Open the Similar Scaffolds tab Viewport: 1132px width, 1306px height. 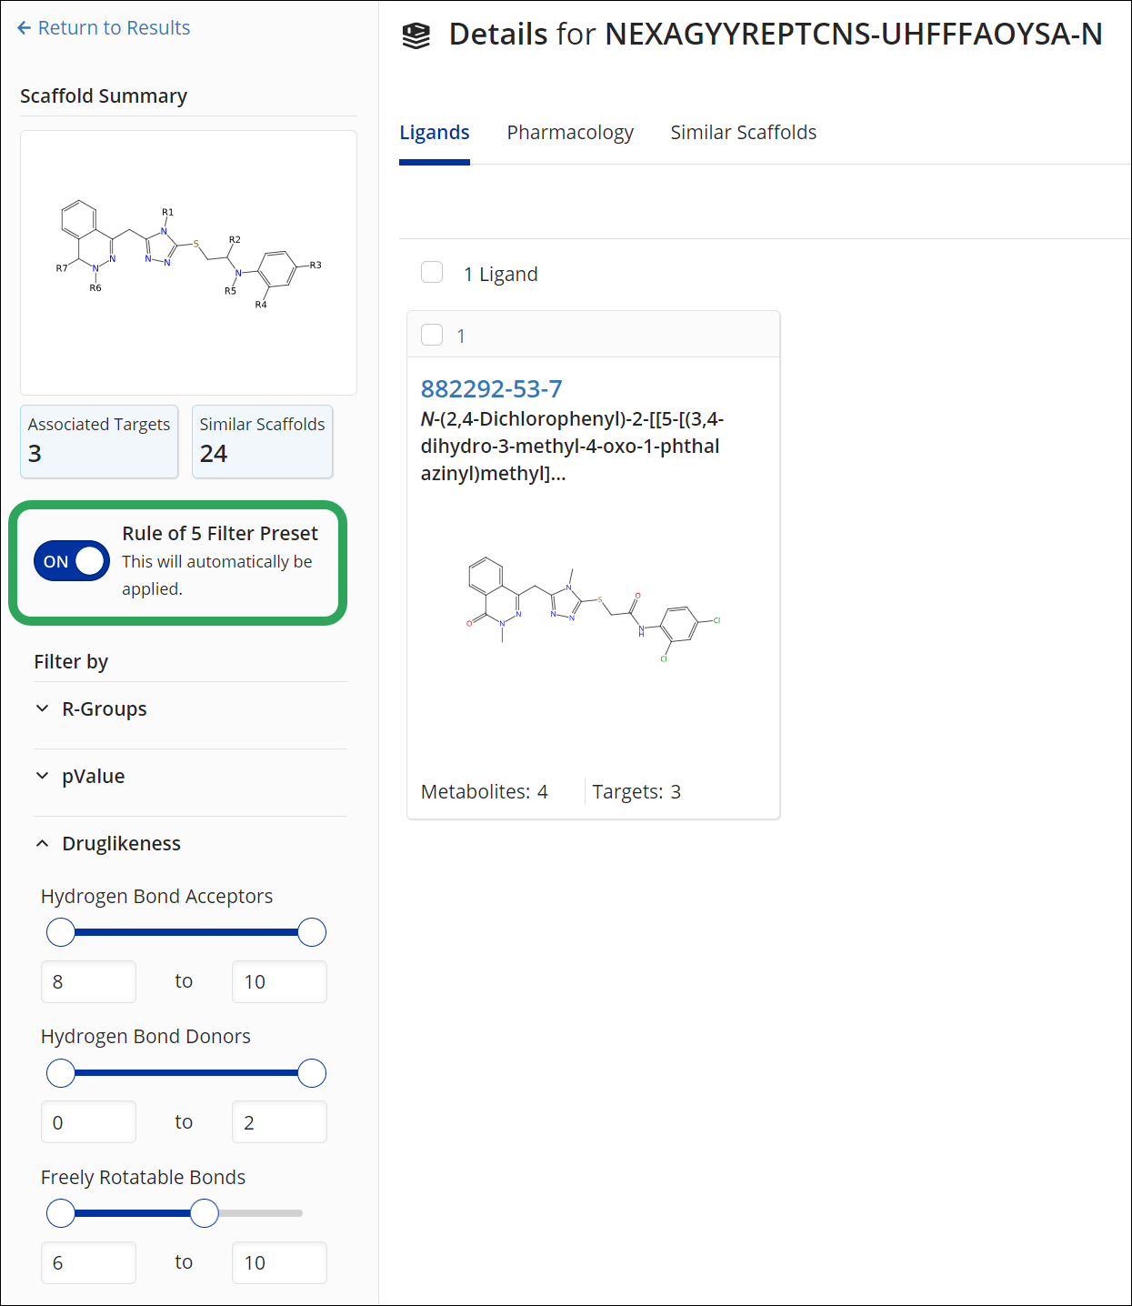(x=743, y=133)
